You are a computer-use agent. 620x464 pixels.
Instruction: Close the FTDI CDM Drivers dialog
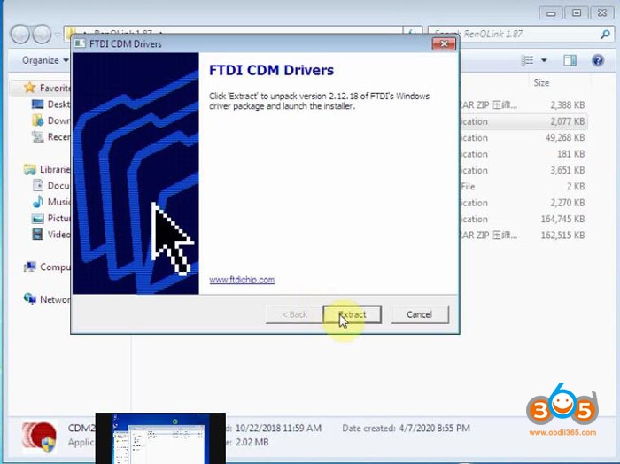444,43
